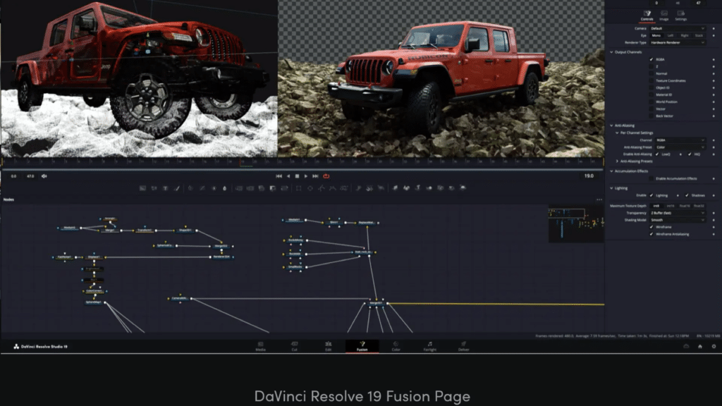This screenshot has width=722, height=406.
Task: Click the Stop playback button
Action: point(297,176)
